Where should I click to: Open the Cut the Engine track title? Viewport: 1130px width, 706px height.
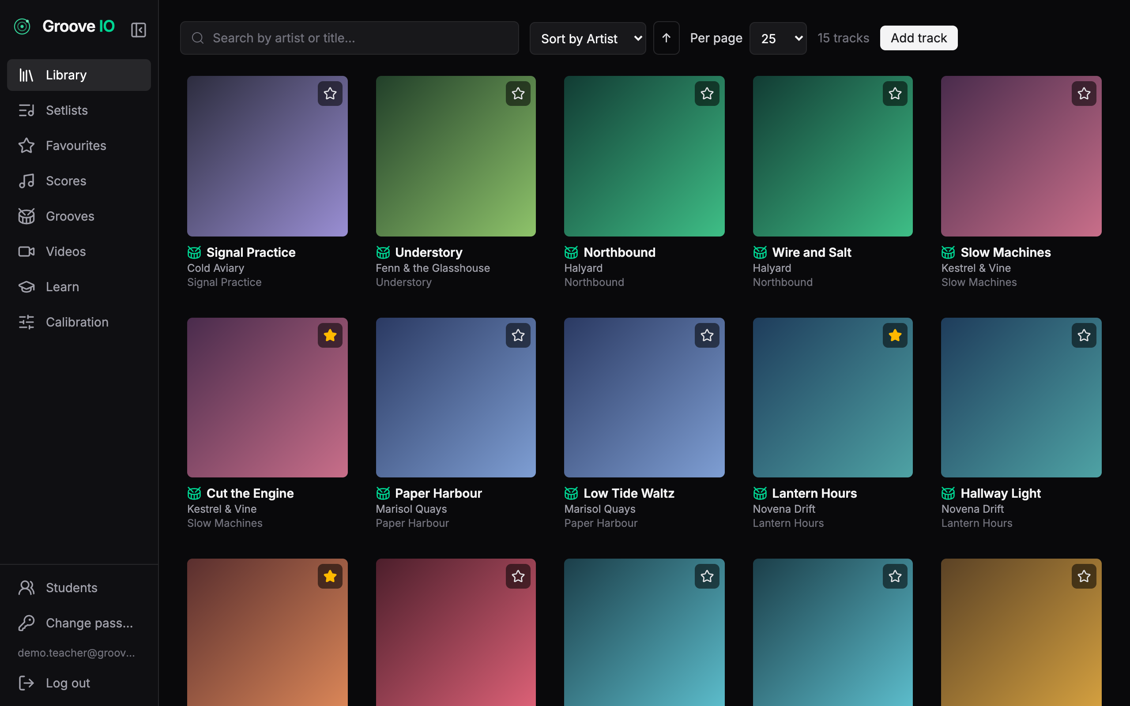coord(250,494)
